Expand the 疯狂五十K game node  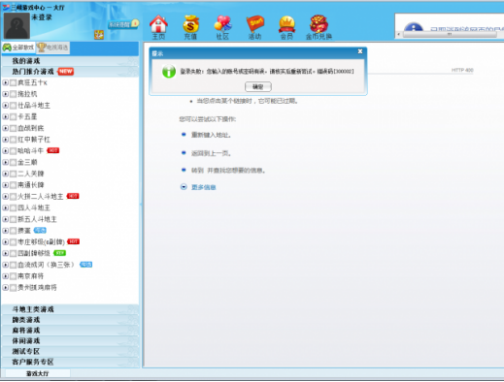(6, 82)
